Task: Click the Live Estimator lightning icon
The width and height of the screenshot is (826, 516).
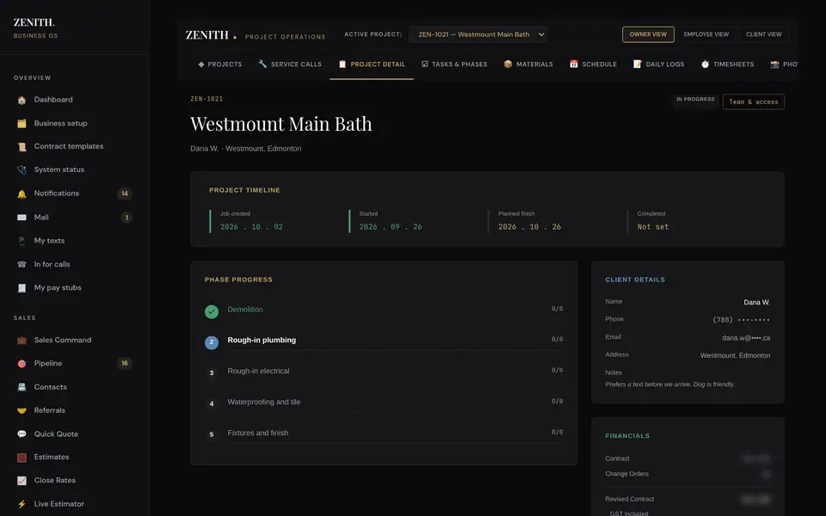Action: 22,505
